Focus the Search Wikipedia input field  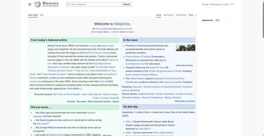click(x=94, y=4)
